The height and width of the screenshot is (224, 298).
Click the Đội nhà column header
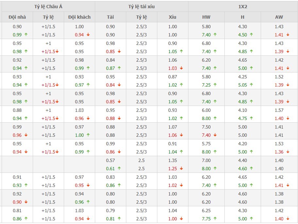pyautogui.click(x=17, y=17)
